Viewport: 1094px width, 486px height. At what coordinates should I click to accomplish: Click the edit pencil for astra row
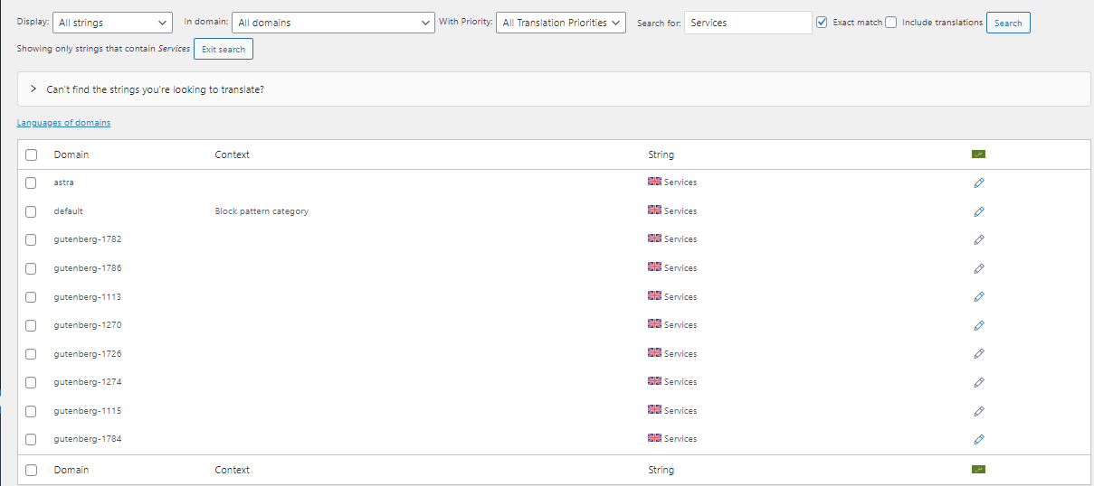click(978, 182)
